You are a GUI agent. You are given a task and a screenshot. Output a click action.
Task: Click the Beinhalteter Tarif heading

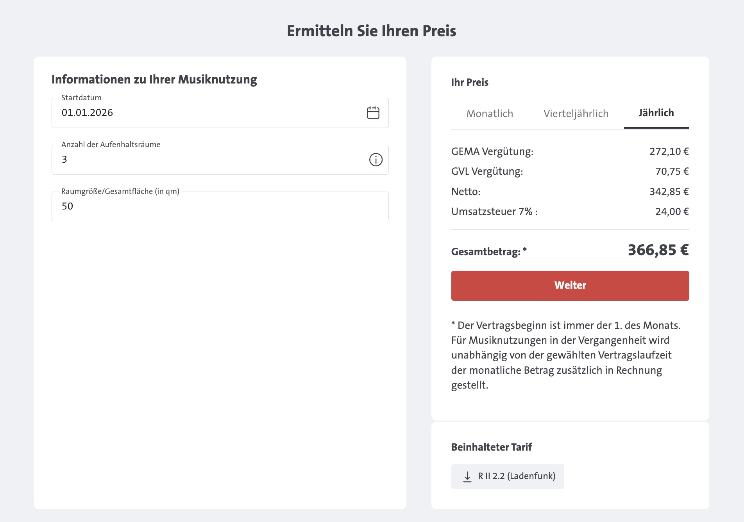492,447
